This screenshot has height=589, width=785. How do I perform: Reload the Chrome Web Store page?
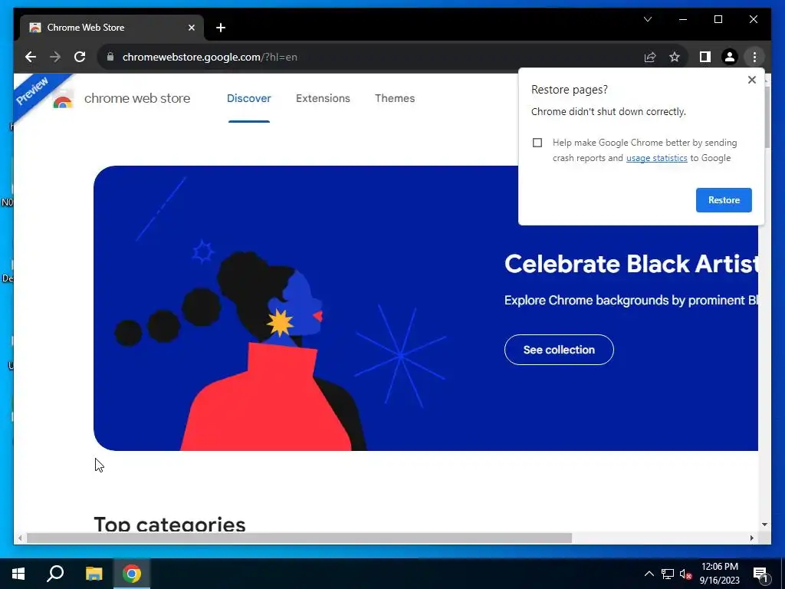tap(80, 57)
